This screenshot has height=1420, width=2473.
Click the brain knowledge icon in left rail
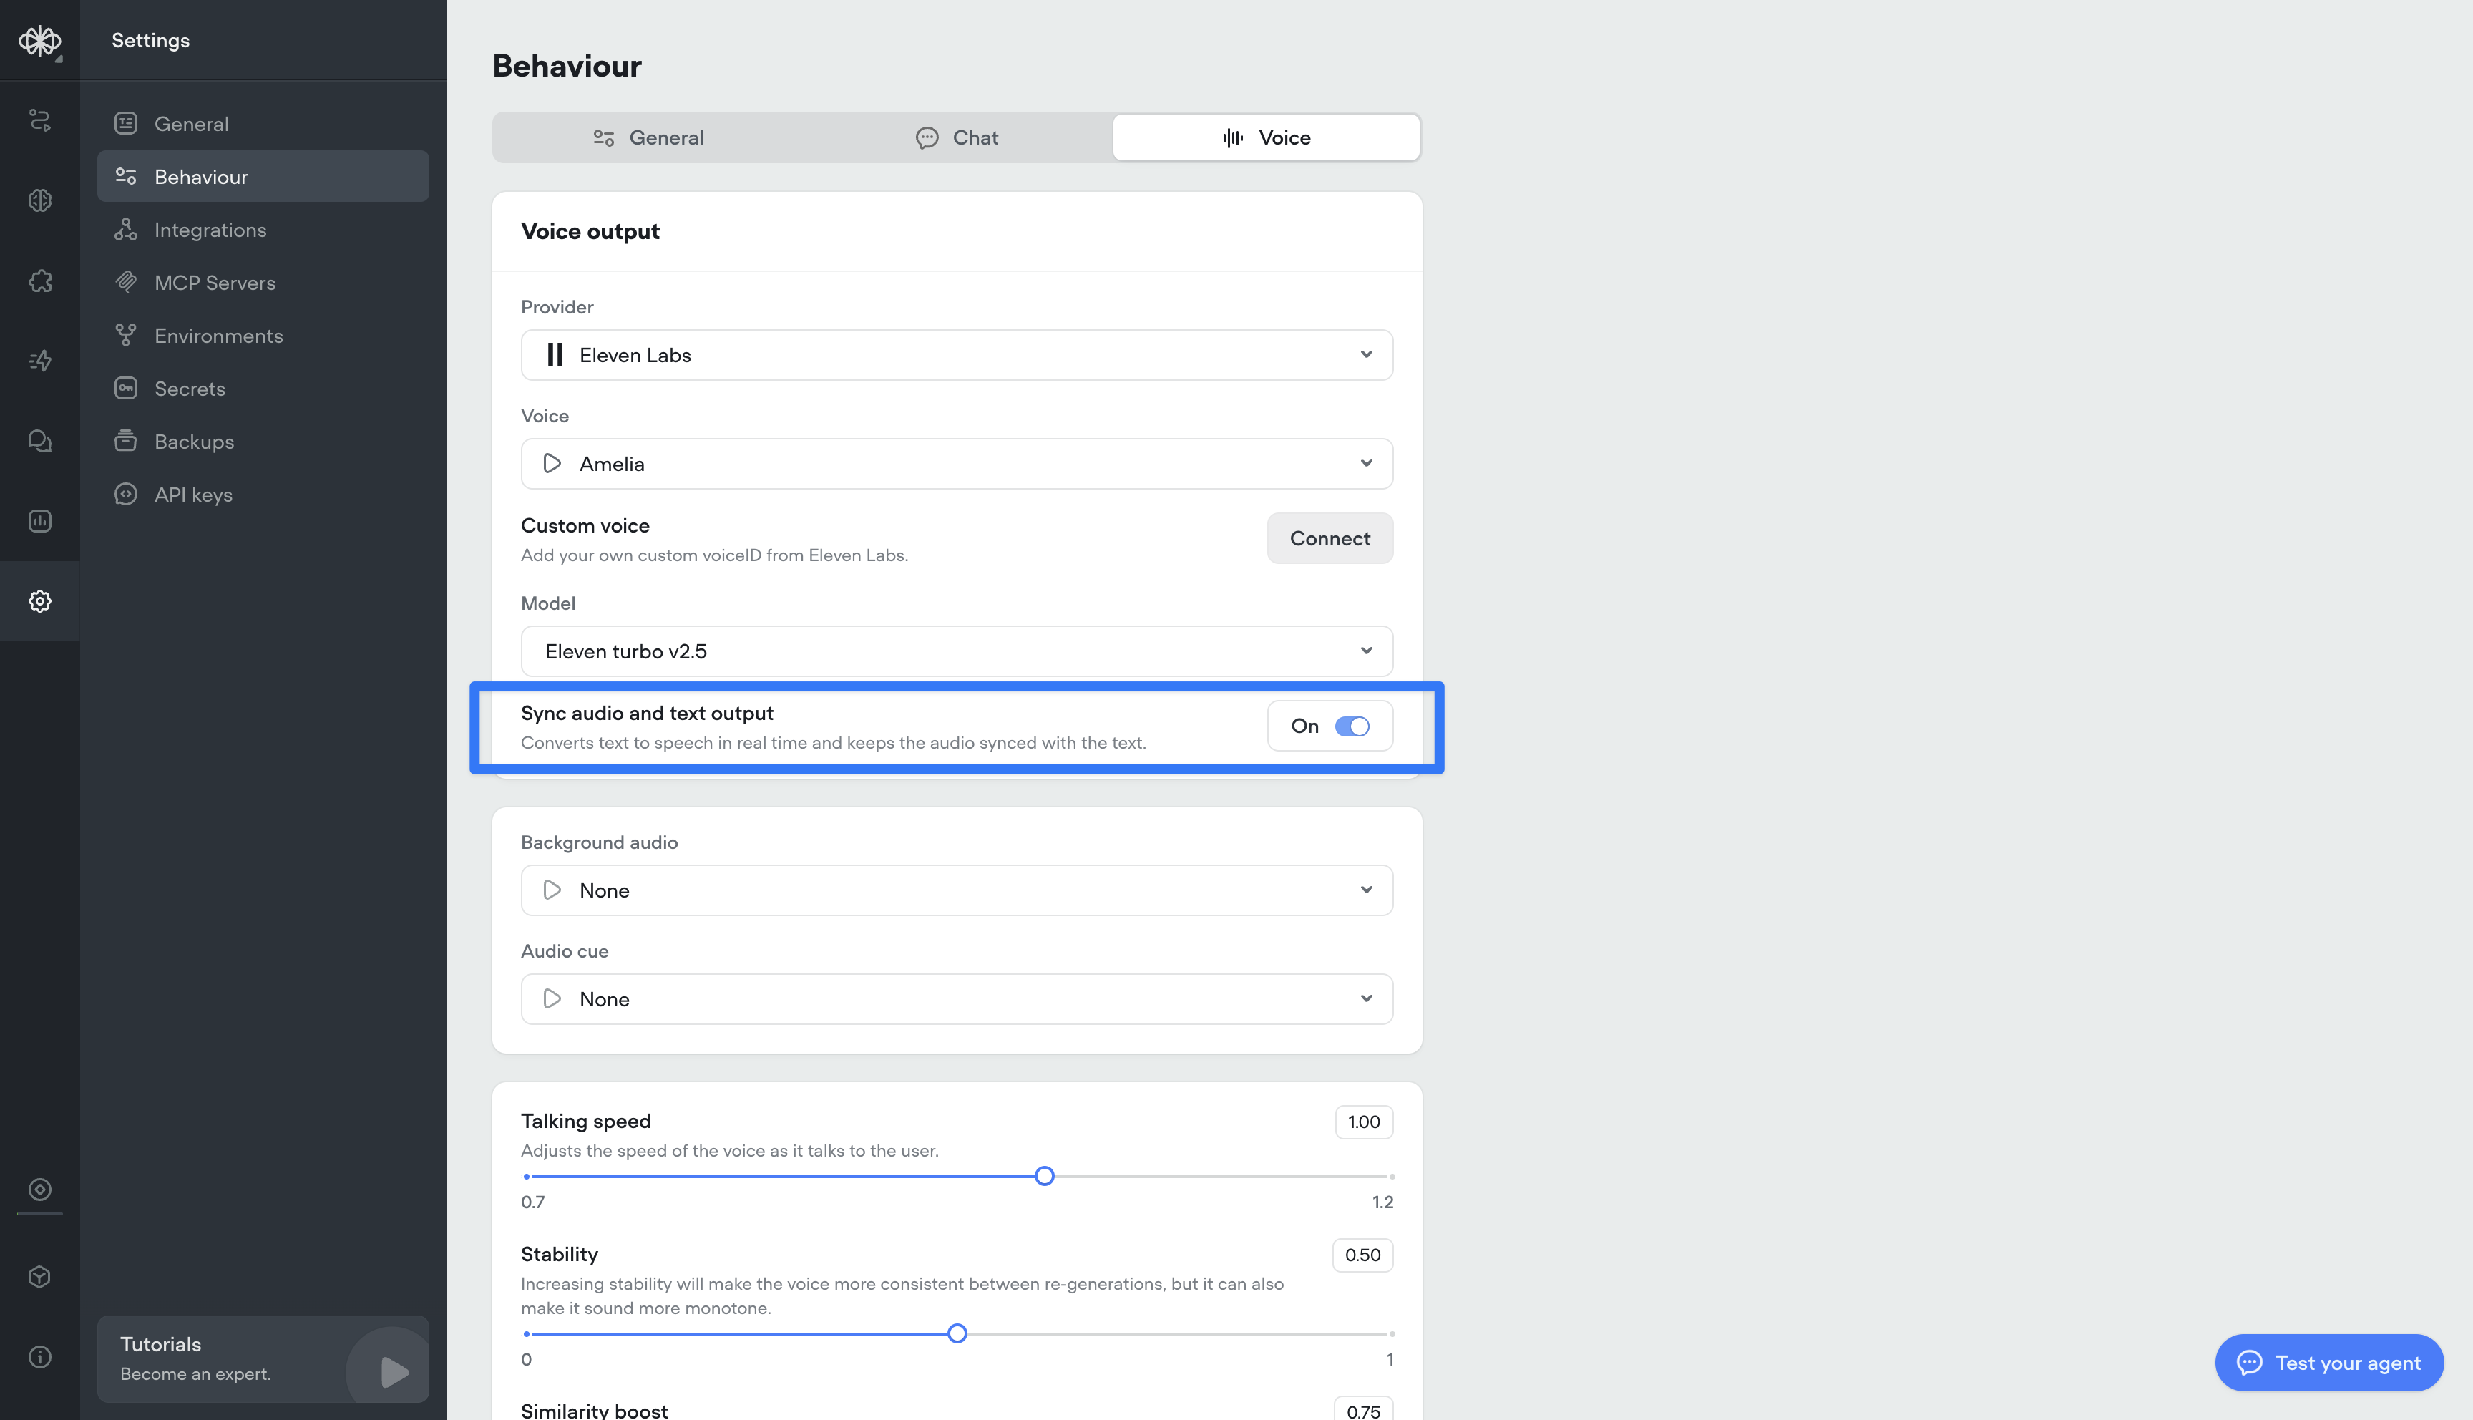[x=40, y=200]
